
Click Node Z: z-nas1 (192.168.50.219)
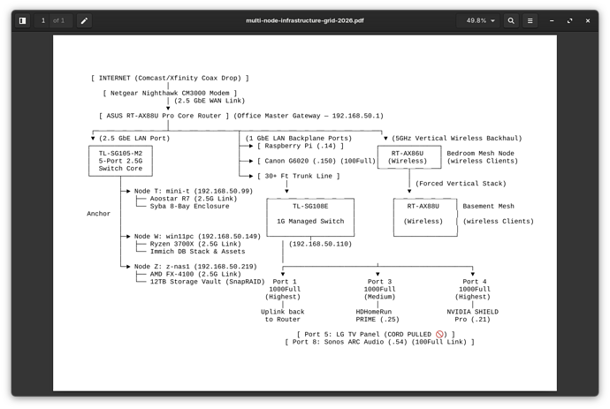click(x=195, y=267)
